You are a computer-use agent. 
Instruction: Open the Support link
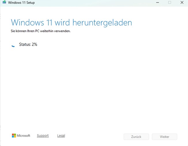click(43, 136)
